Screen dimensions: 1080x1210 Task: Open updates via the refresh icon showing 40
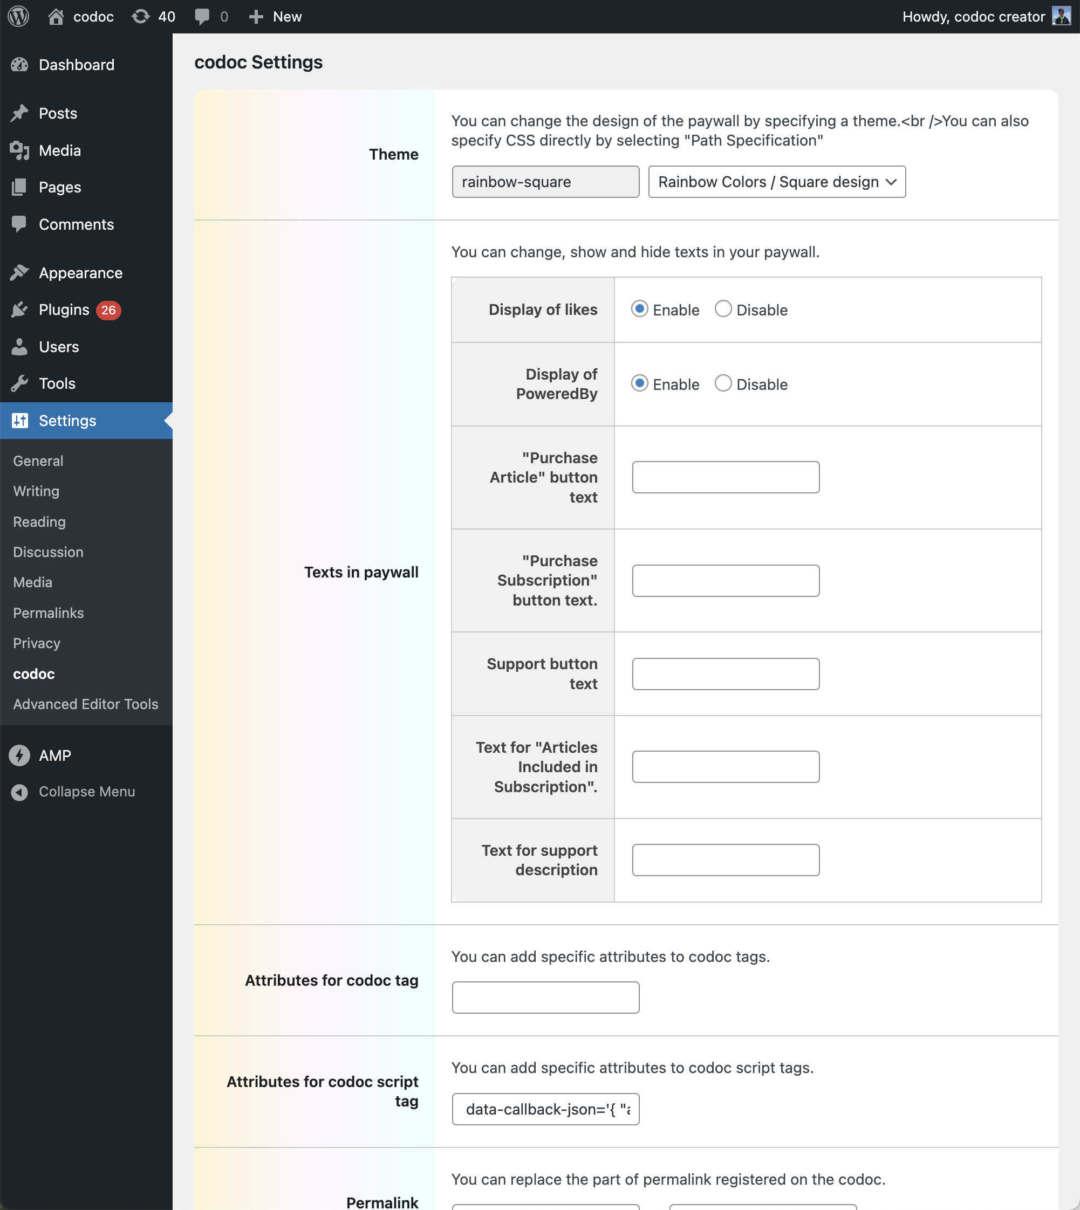pyautogui.click(x=141, y=16)
